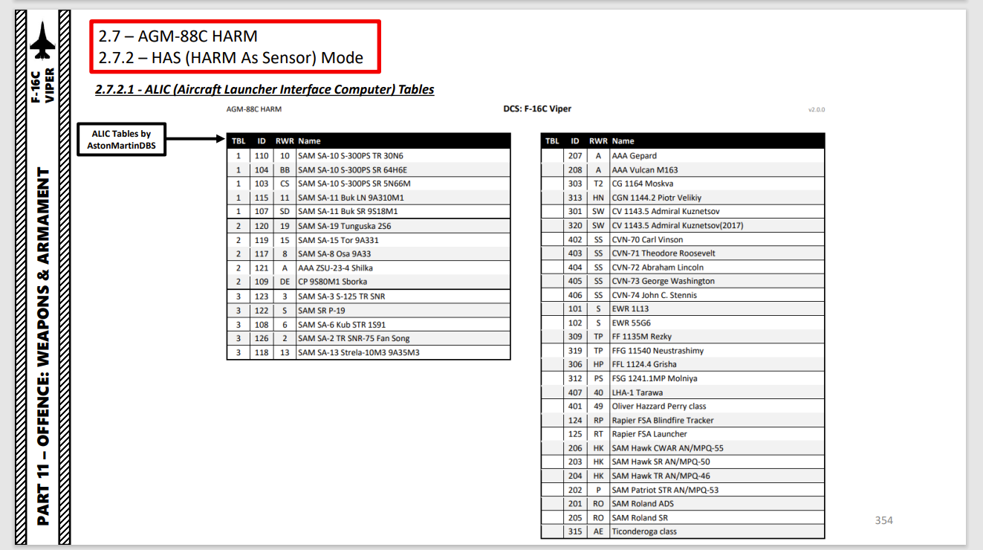Click 'SAM Hawk TR AN/MPQ-46' entry

pos(683,476)
